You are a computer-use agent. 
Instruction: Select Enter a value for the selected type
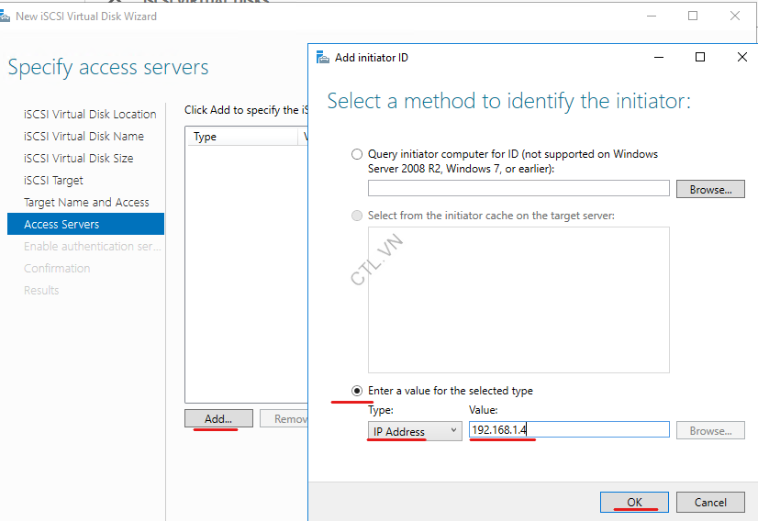(x=357, y=391)
